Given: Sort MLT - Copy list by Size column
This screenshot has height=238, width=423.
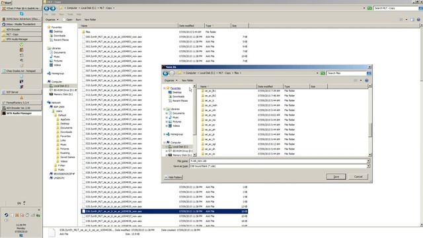Looking at the screenshot, I should pyautogui.click(x=239, y=26).
